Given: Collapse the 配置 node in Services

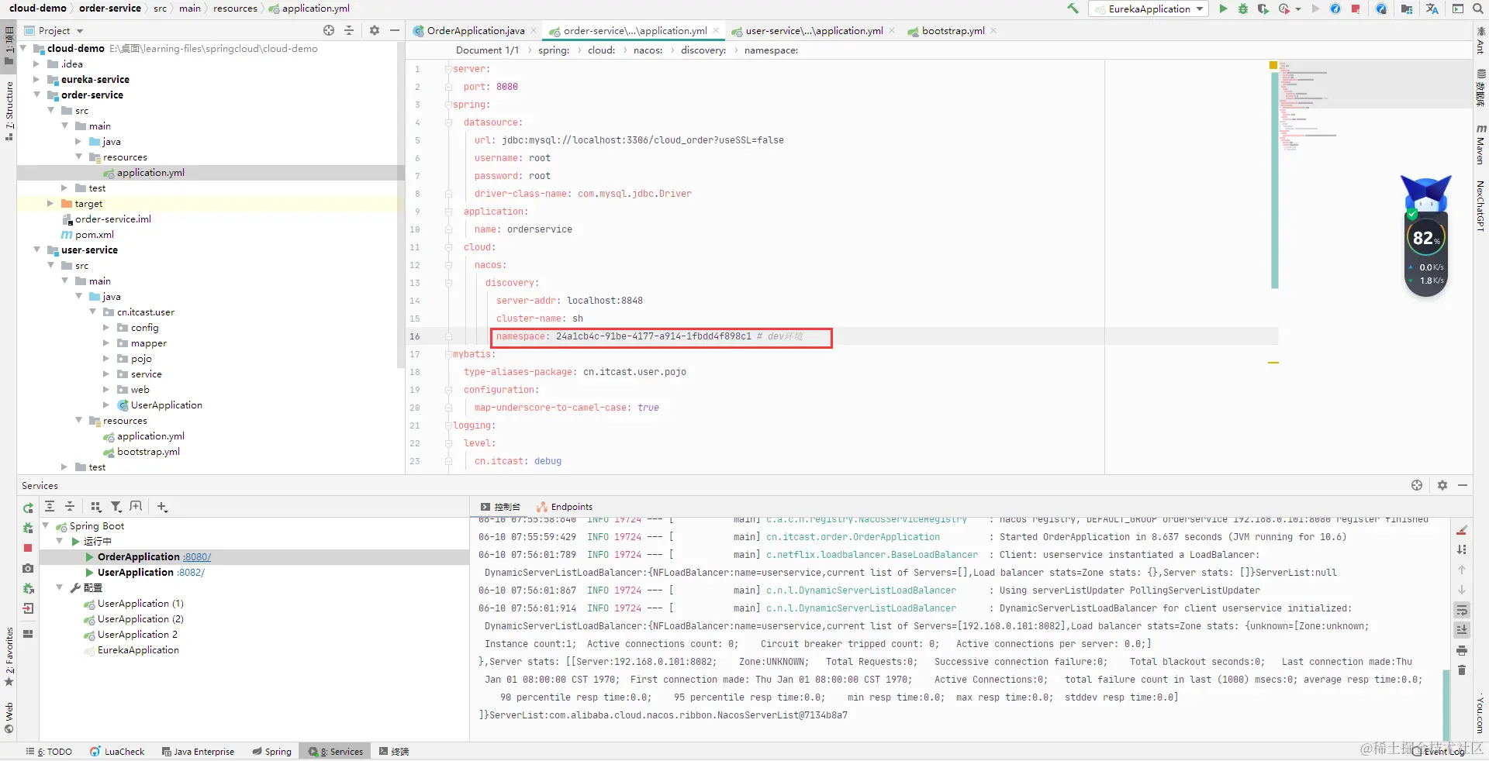Looking at the screenshot, I should tap(60, 587).
